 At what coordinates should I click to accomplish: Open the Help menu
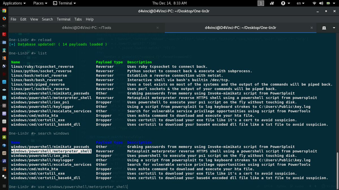(x=90, y=19)
